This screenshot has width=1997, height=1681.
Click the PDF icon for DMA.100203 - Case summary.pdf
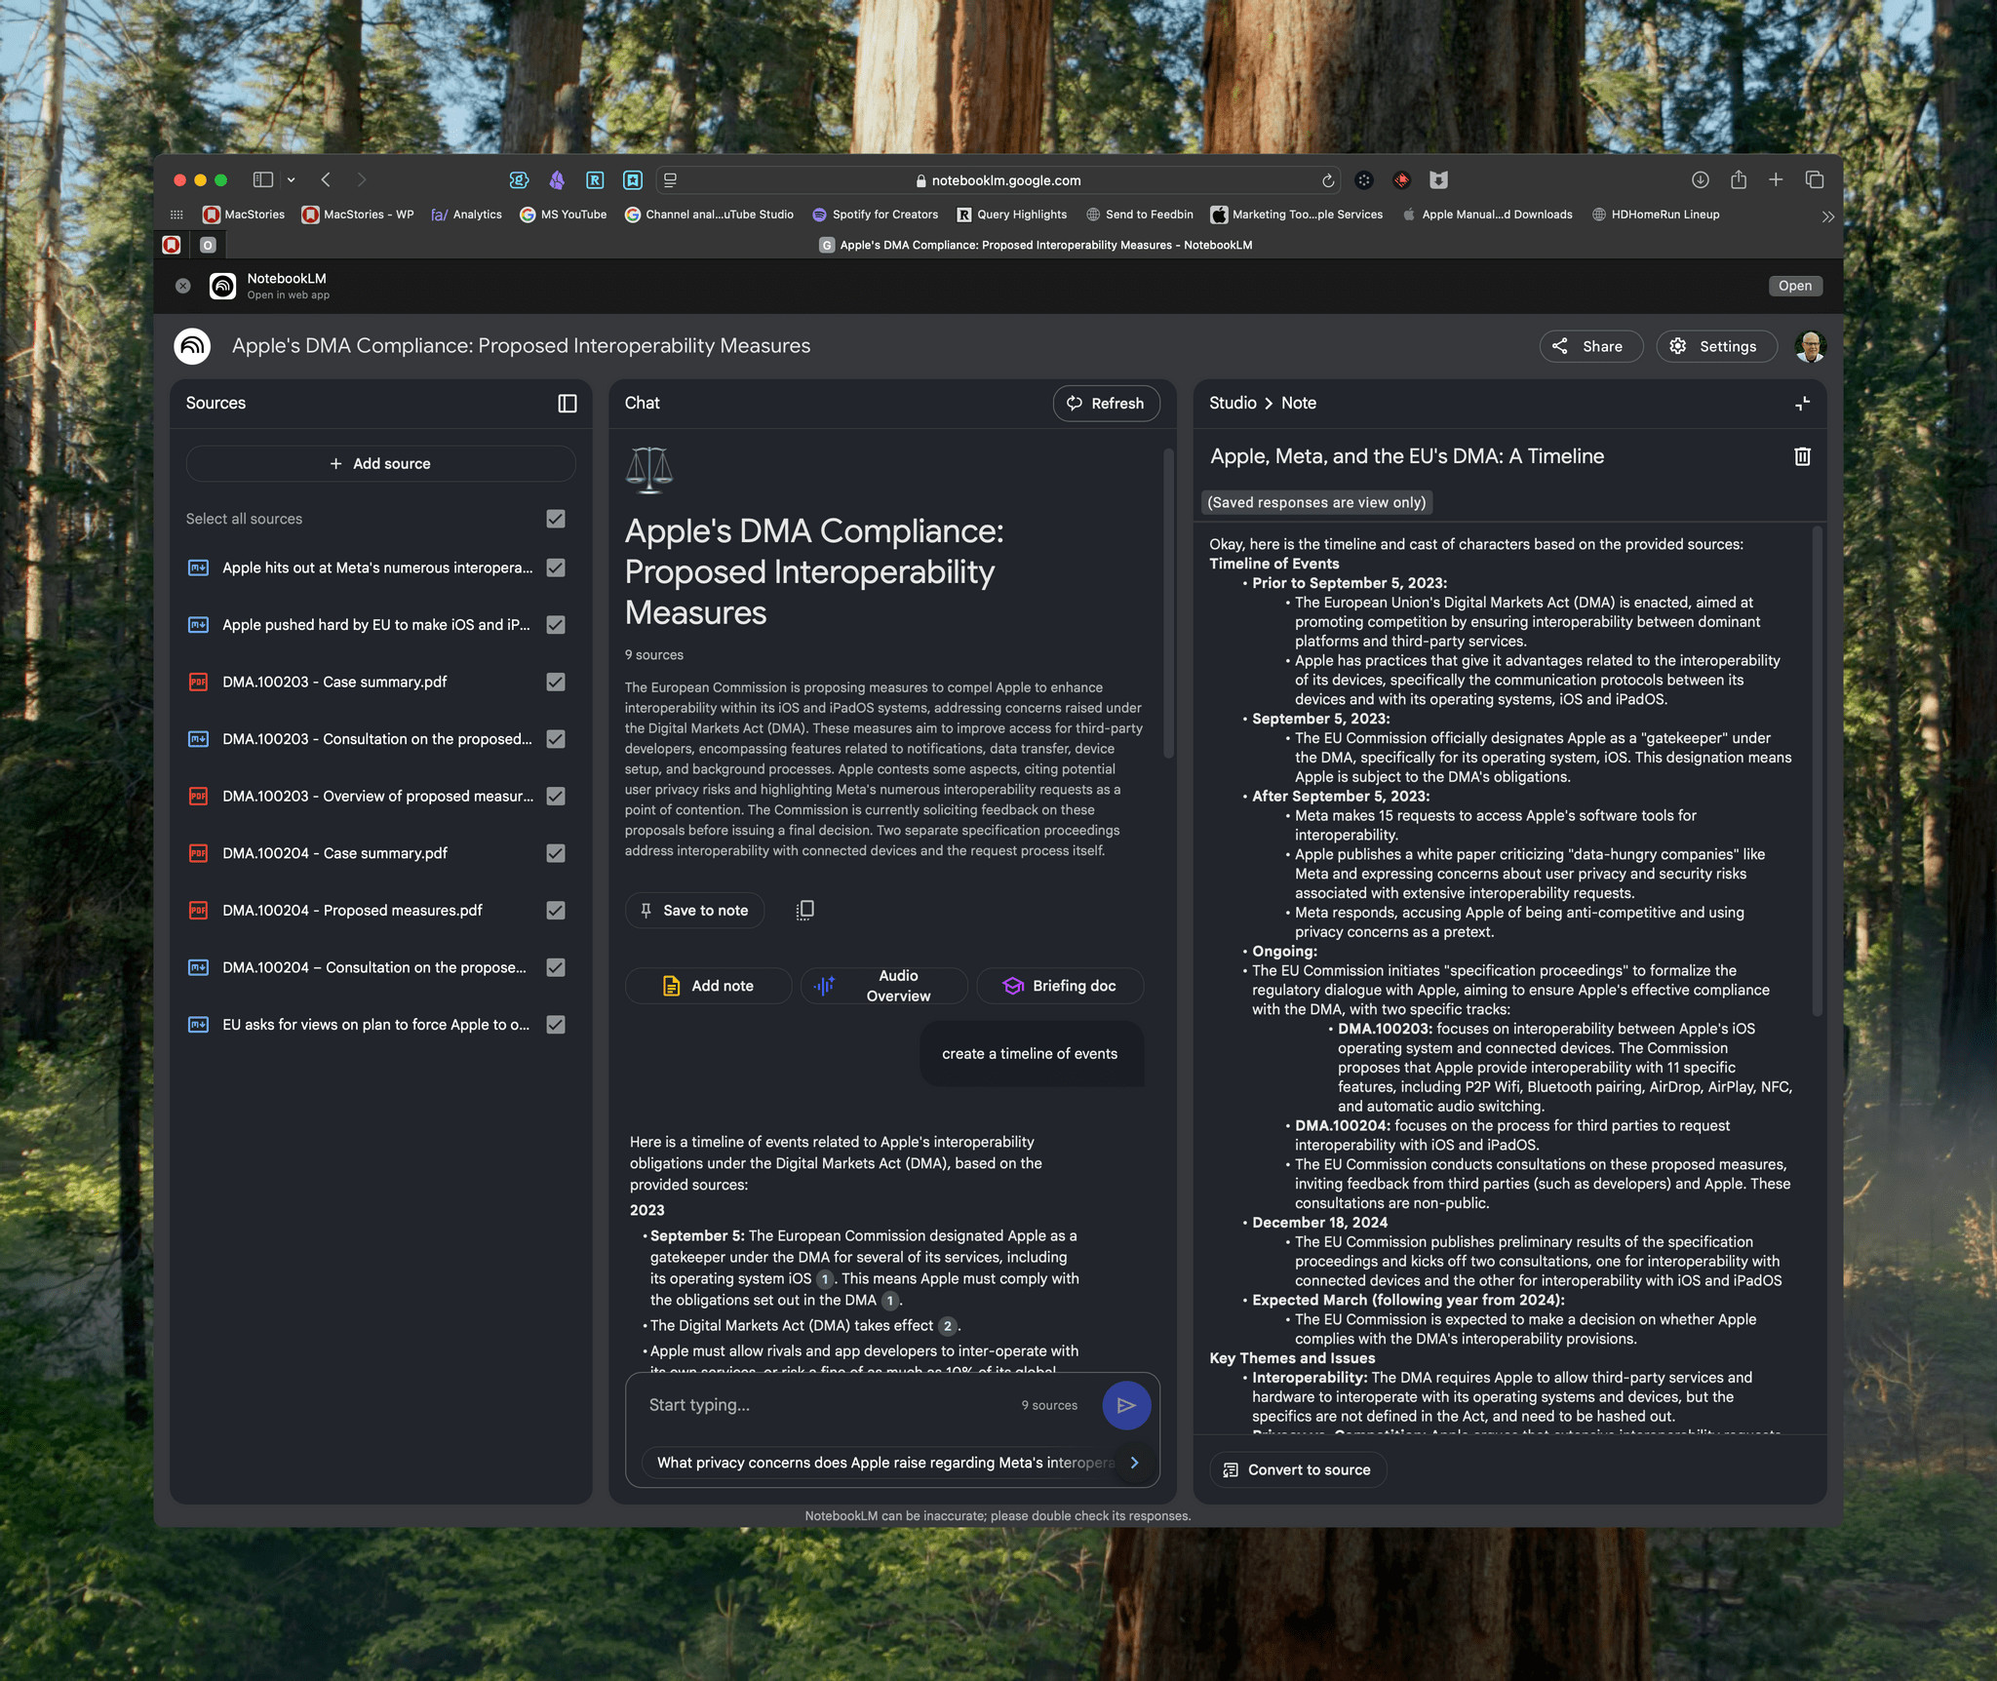tap(198, 683)
